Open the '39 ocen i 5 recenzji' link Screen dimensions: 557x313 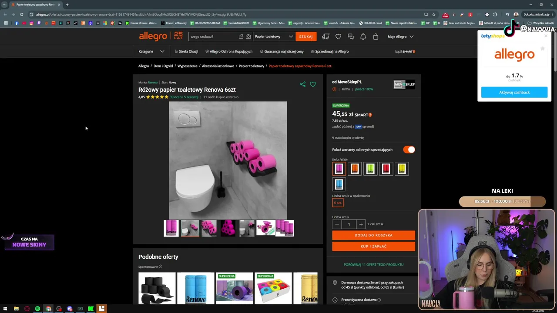(184, 97)
